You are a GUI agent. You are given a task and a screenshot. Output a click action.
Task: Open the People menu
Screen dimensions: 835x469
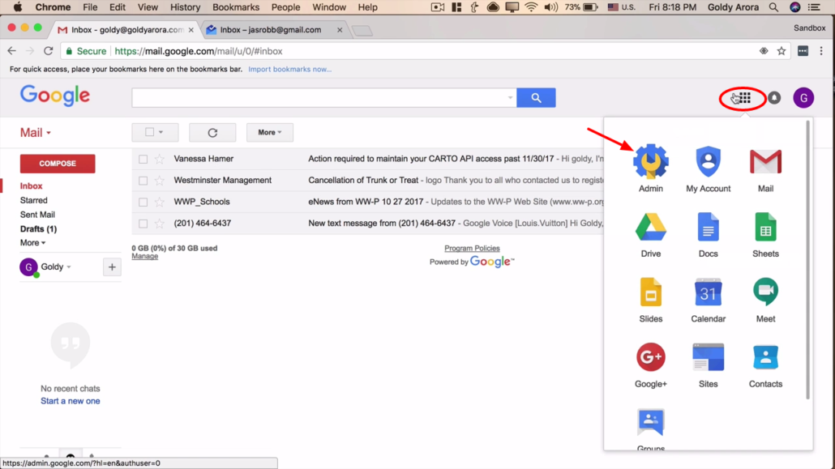(285, 7)
